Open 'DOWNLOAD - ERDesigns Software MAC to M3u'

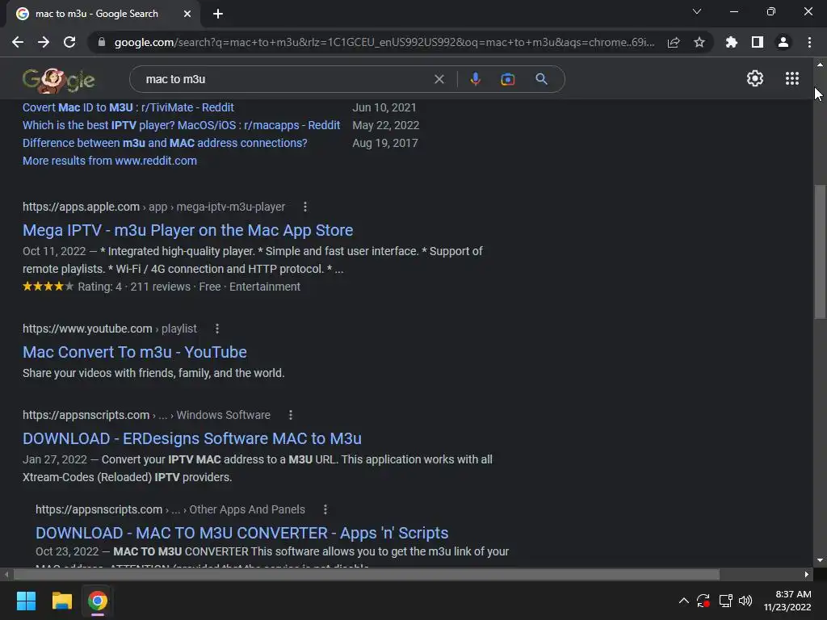[x=192, y=438]
